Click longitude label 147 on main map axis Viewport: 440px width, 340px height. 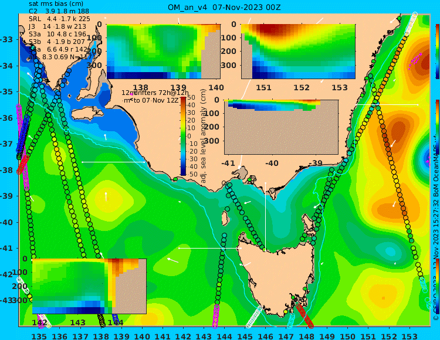(286, 336)
